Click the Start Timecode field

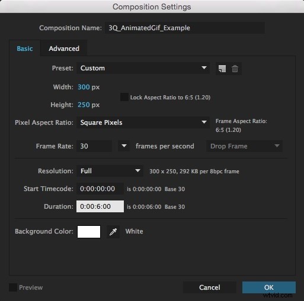point(100,189)
